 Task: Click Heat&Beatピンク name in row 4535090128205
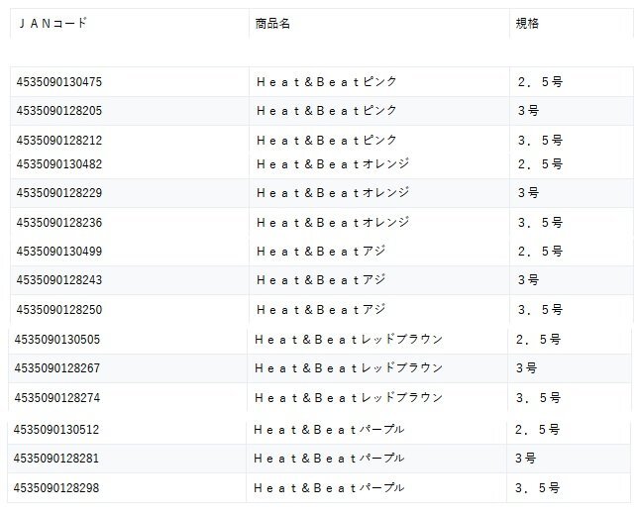pos(327,111)
